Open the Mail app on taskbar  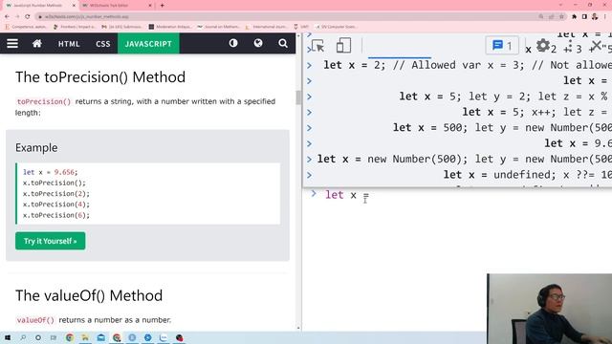pos(100,337)
